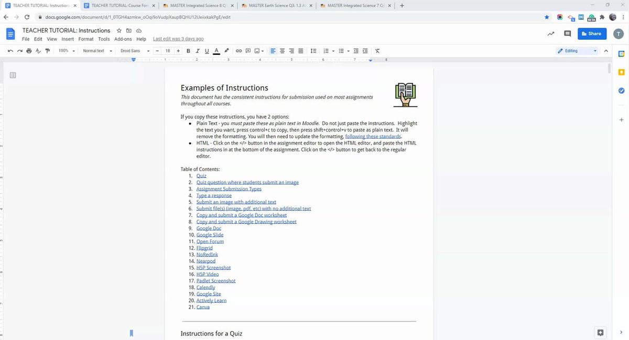
Task: Decrease font size with minus button
Action: pos(157,51)
